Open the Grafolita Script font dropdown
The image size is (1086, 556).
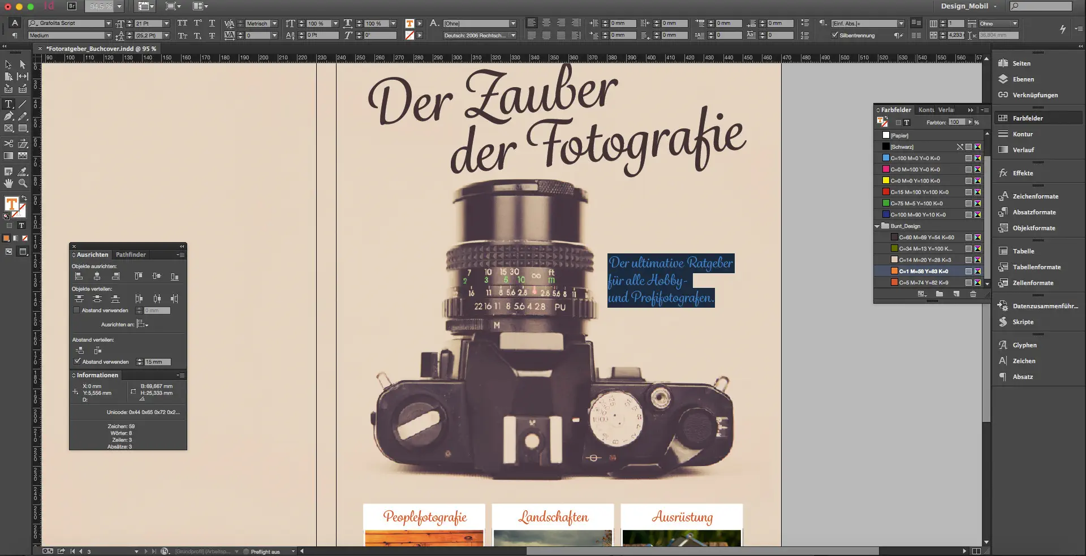pyautogui.click(x=110, y=23)
